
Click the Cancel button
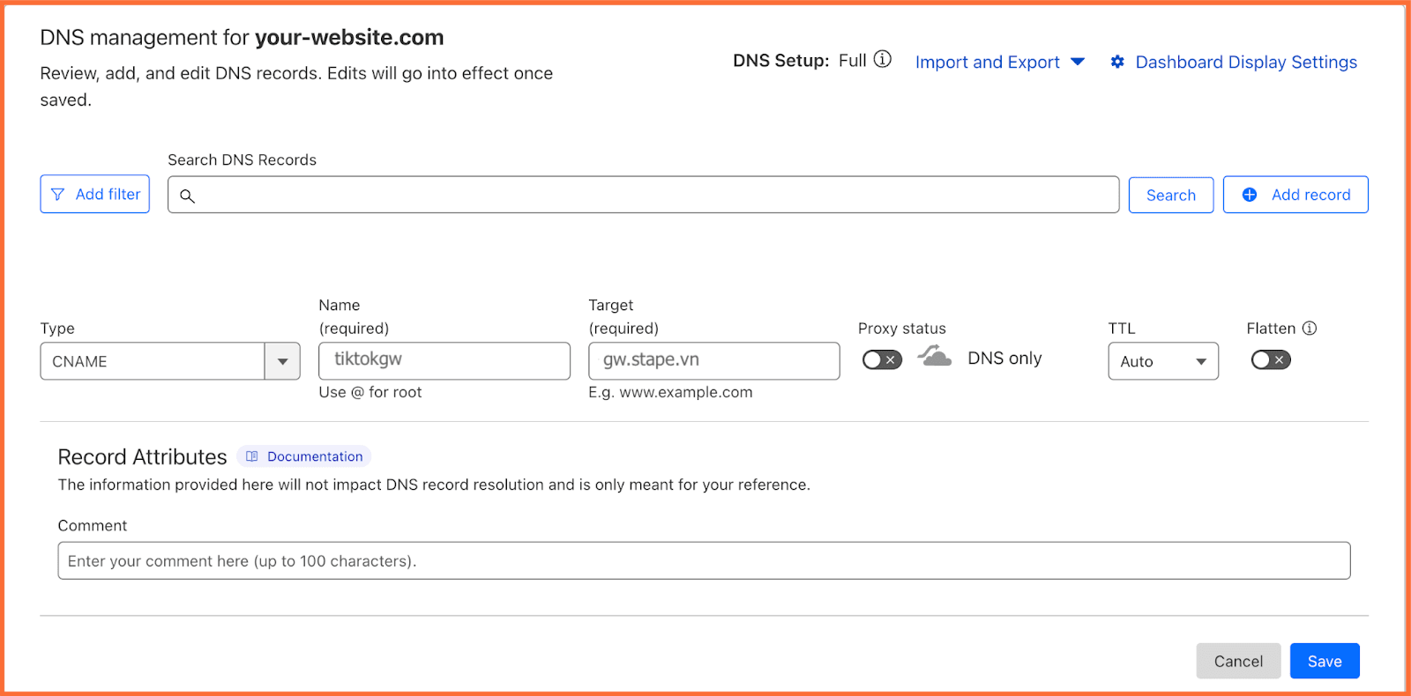point(1238,661)
